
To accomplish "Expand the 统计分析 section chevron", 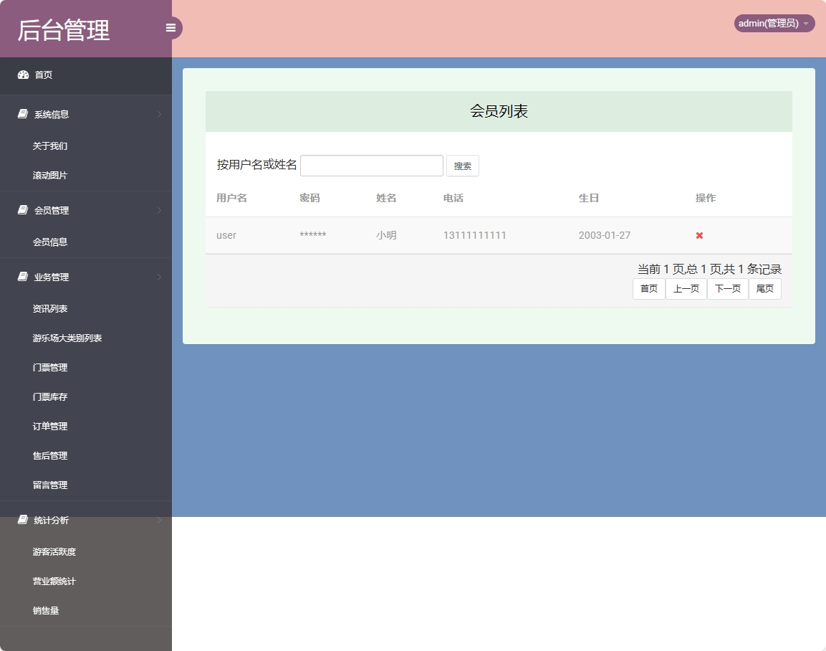I will click(x=159, y=521).
